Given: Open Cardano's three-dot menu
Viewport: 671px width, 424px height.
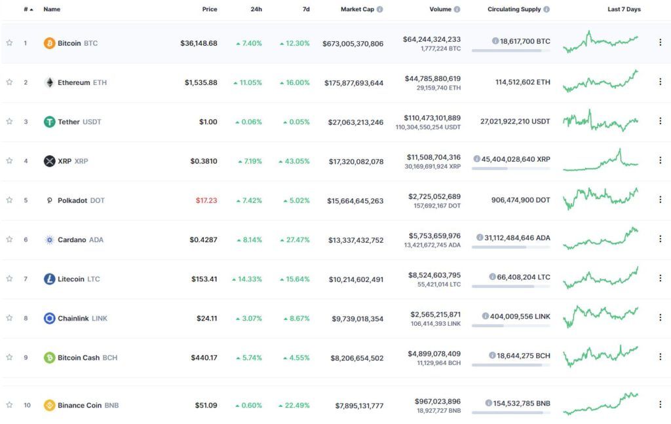Looking at the screenshot, I should click(661, 239).
